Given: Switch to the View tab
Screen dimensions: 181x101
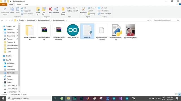Looking at the screenshot, I should coord(26,4).
